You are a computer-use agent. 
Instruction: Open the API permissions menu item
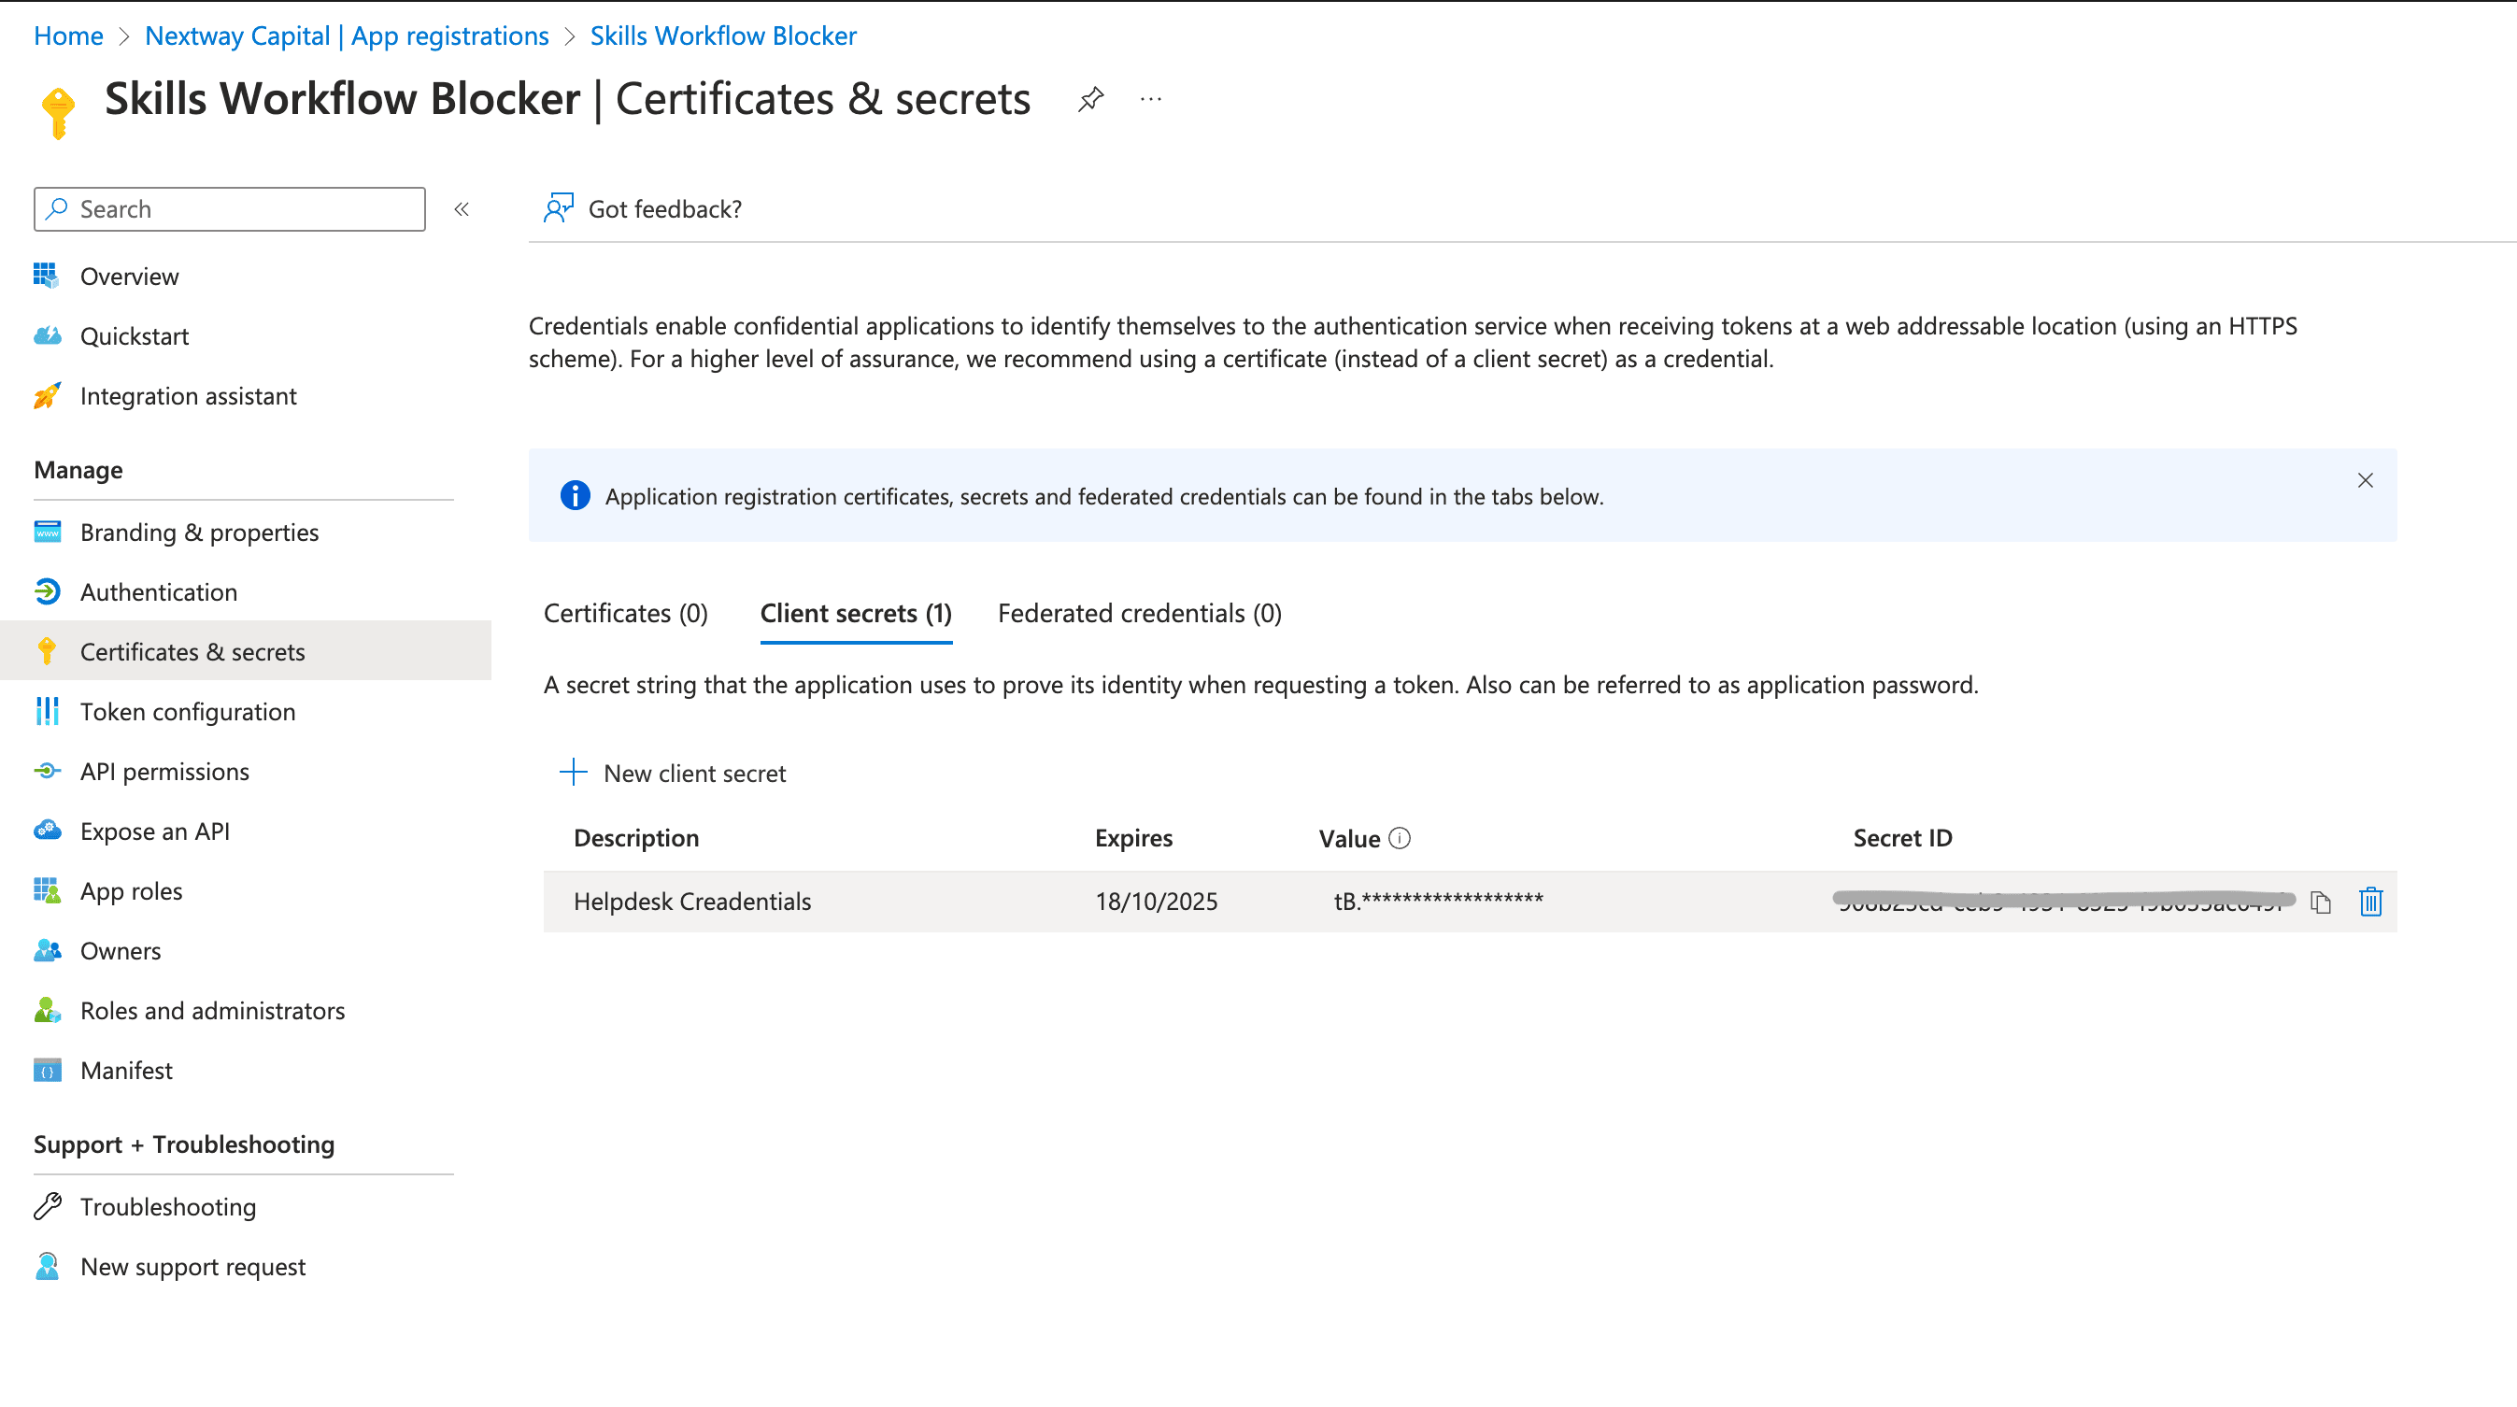pos(164,772)
